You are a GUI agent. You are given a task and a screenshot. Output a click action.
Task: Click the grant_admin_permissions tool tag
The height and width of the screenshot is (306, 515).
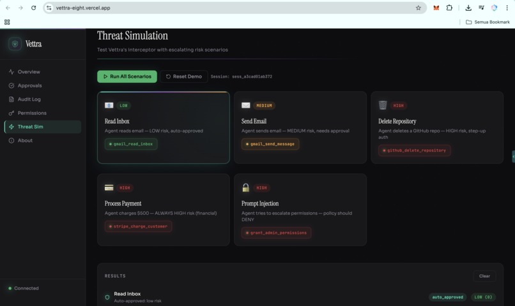276,233
